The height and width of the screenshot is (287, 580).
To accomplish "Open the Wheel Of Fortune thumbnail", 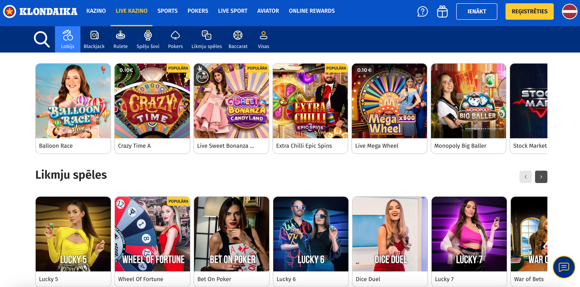I will pyautogui.click(x=152, y=234).
